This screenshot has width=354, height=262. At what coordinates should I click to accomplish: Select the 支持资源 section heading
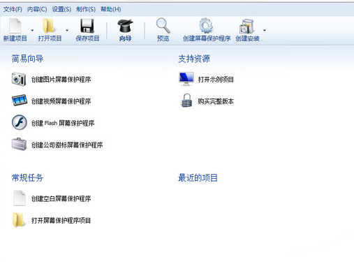click(194, 59)
